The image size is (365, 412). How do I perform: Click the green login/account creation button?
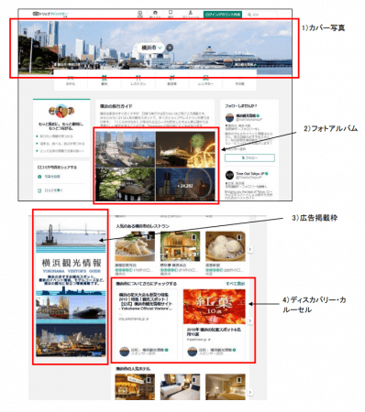[x=223, y=15]
